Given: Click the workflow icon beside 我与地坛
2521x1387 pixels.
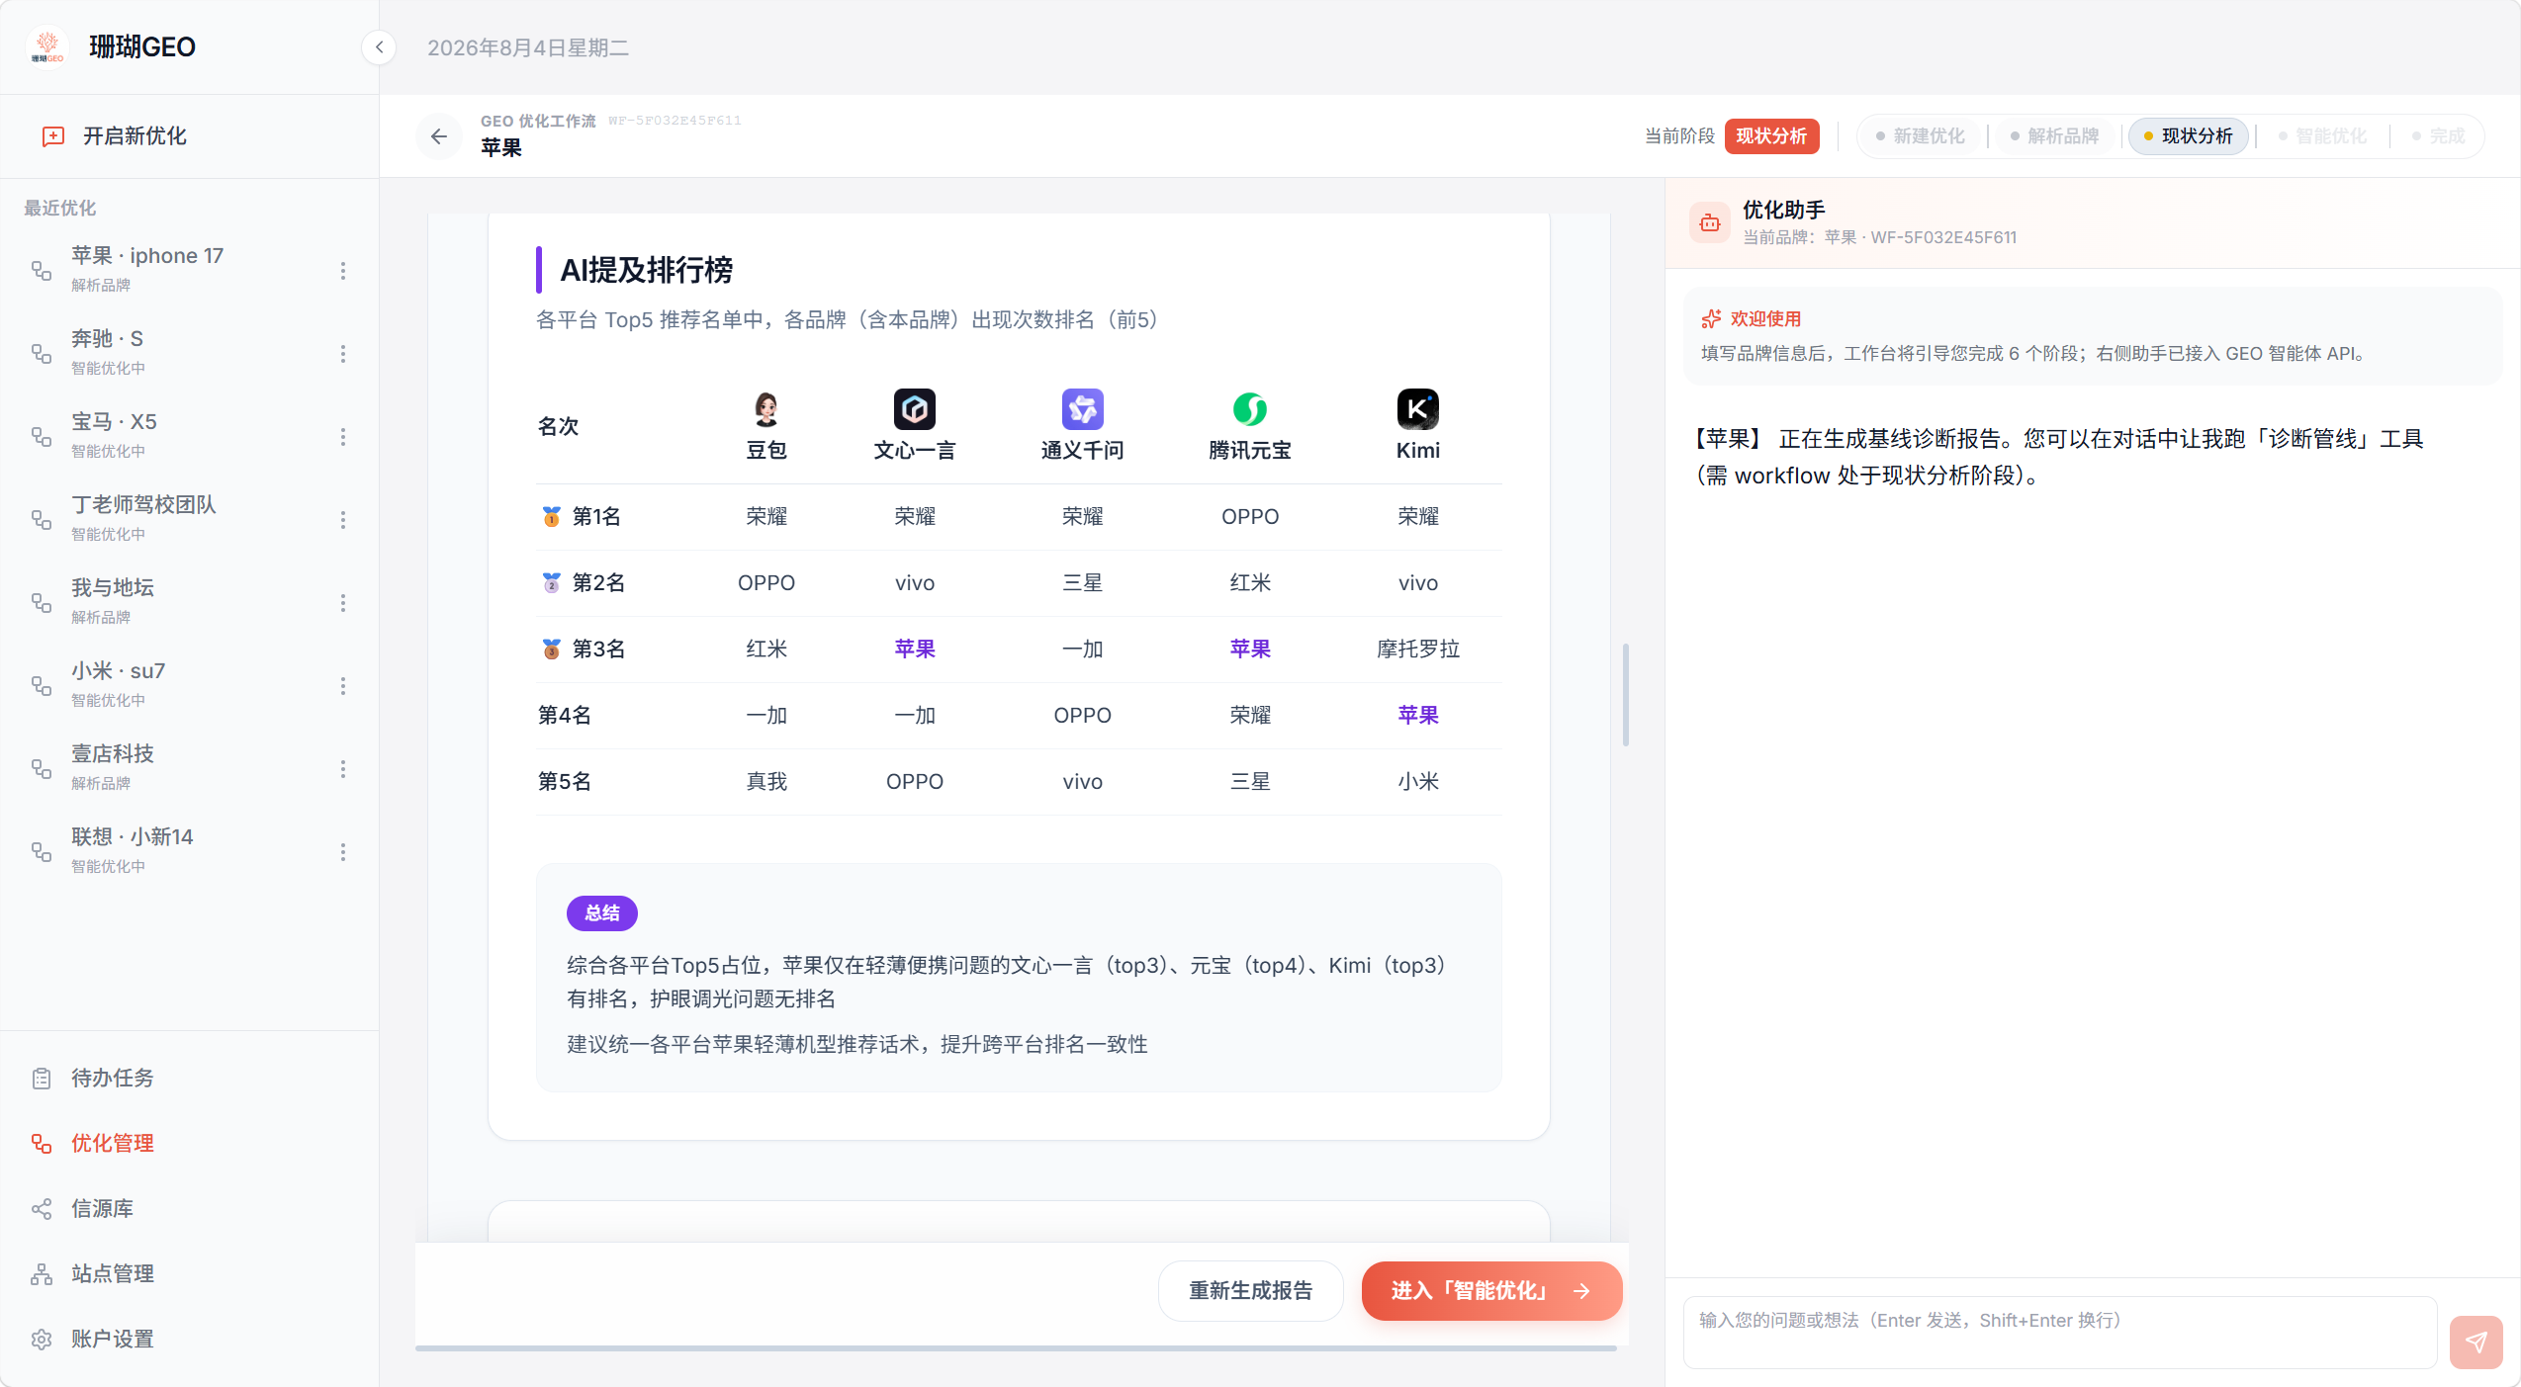Looking at the screenshot, I should pyautogui.click(x=42, y=602).
